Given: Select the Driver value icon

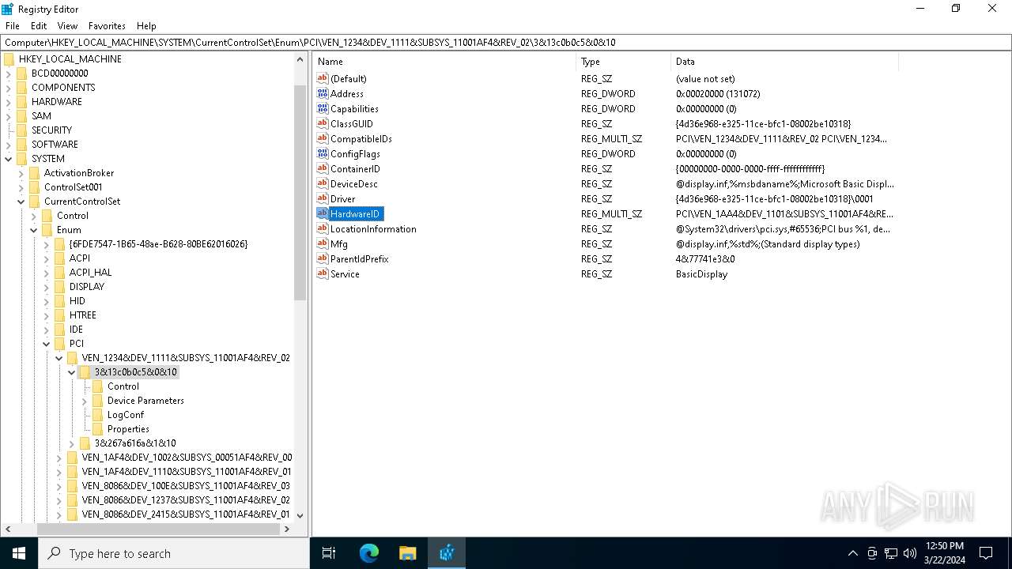Looking at the screenshot, I should coord(322,198).
